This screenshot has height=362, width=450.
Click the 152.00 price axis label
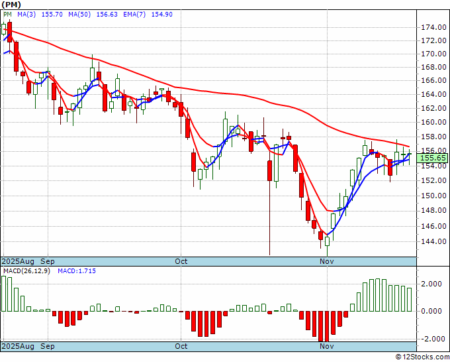pos(433,180)
